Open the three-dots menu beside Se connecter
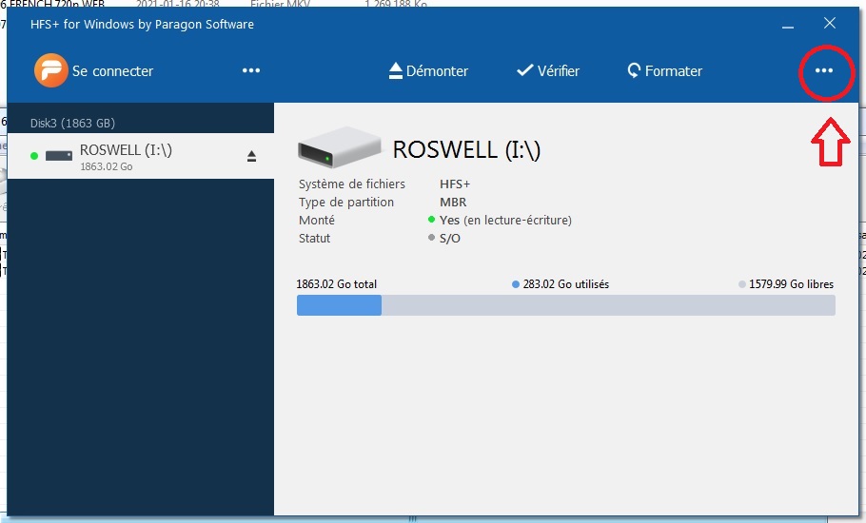The width and height of the screenshot is (866, 523). click(250, 70)
